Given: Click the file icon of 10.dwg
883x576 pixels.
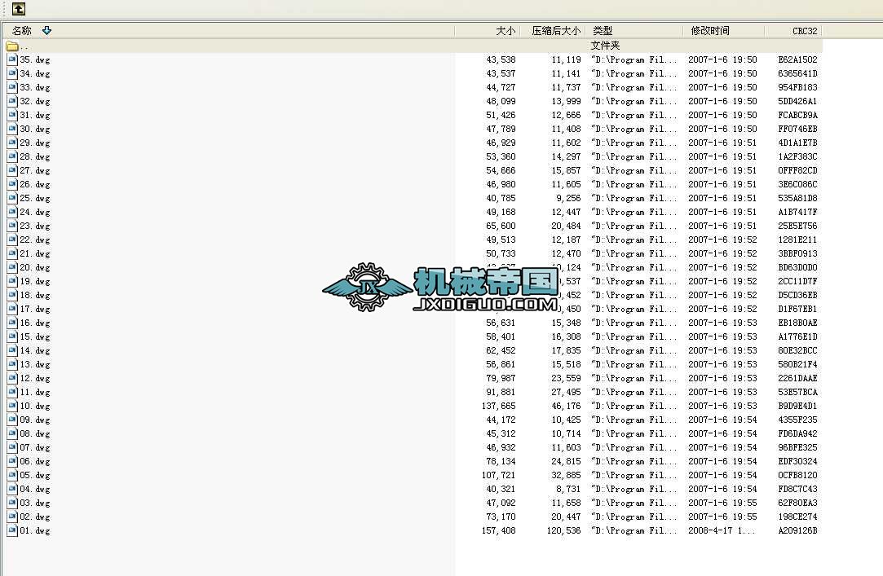Looking at the screenshot, I should [11, 406].
